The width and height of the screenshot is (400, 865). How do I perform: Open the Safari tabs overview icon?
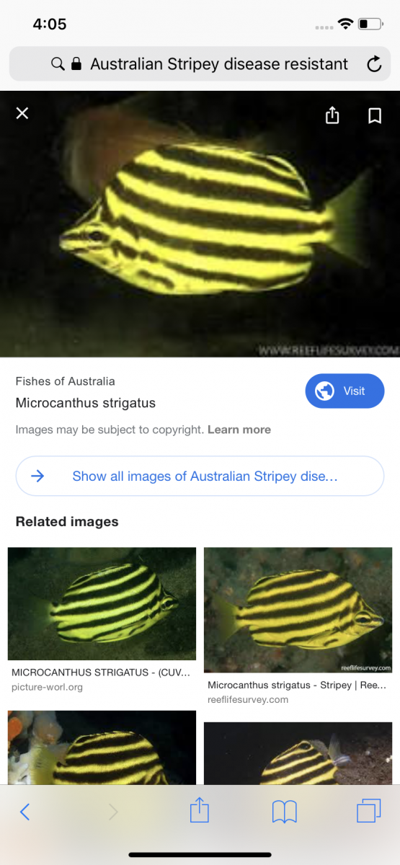369,811
